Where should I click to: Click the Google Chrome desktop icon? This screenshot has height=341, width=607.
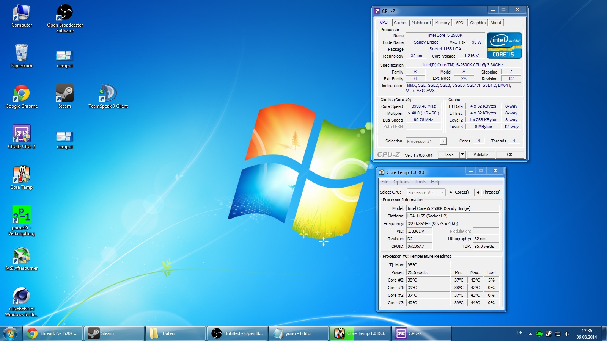[22, 97]
